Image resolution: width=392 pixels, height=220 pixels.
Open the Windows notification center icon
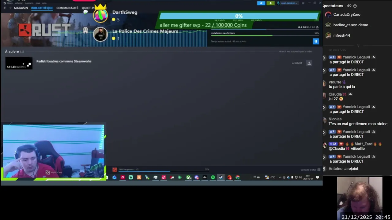click(317, 177)
